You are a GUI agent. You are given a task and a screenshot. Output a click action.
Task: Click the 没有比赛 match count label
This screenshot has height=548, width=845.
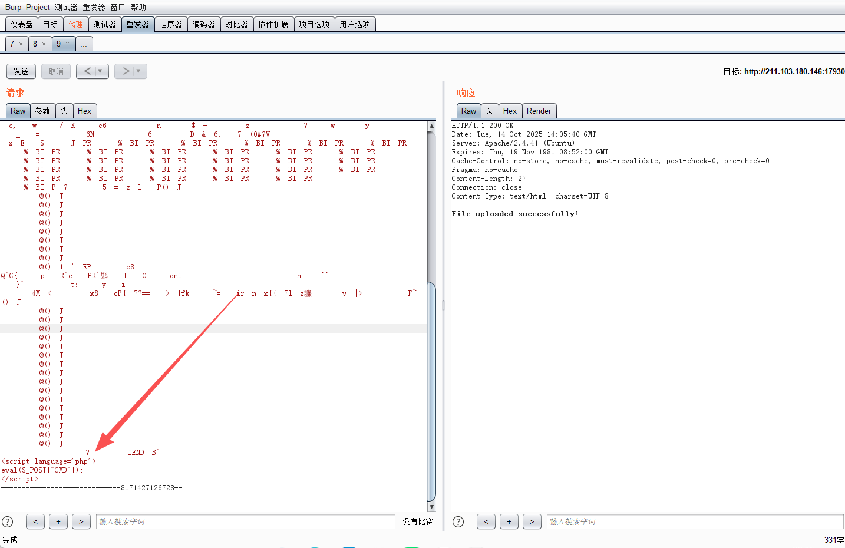coord(418,521)
